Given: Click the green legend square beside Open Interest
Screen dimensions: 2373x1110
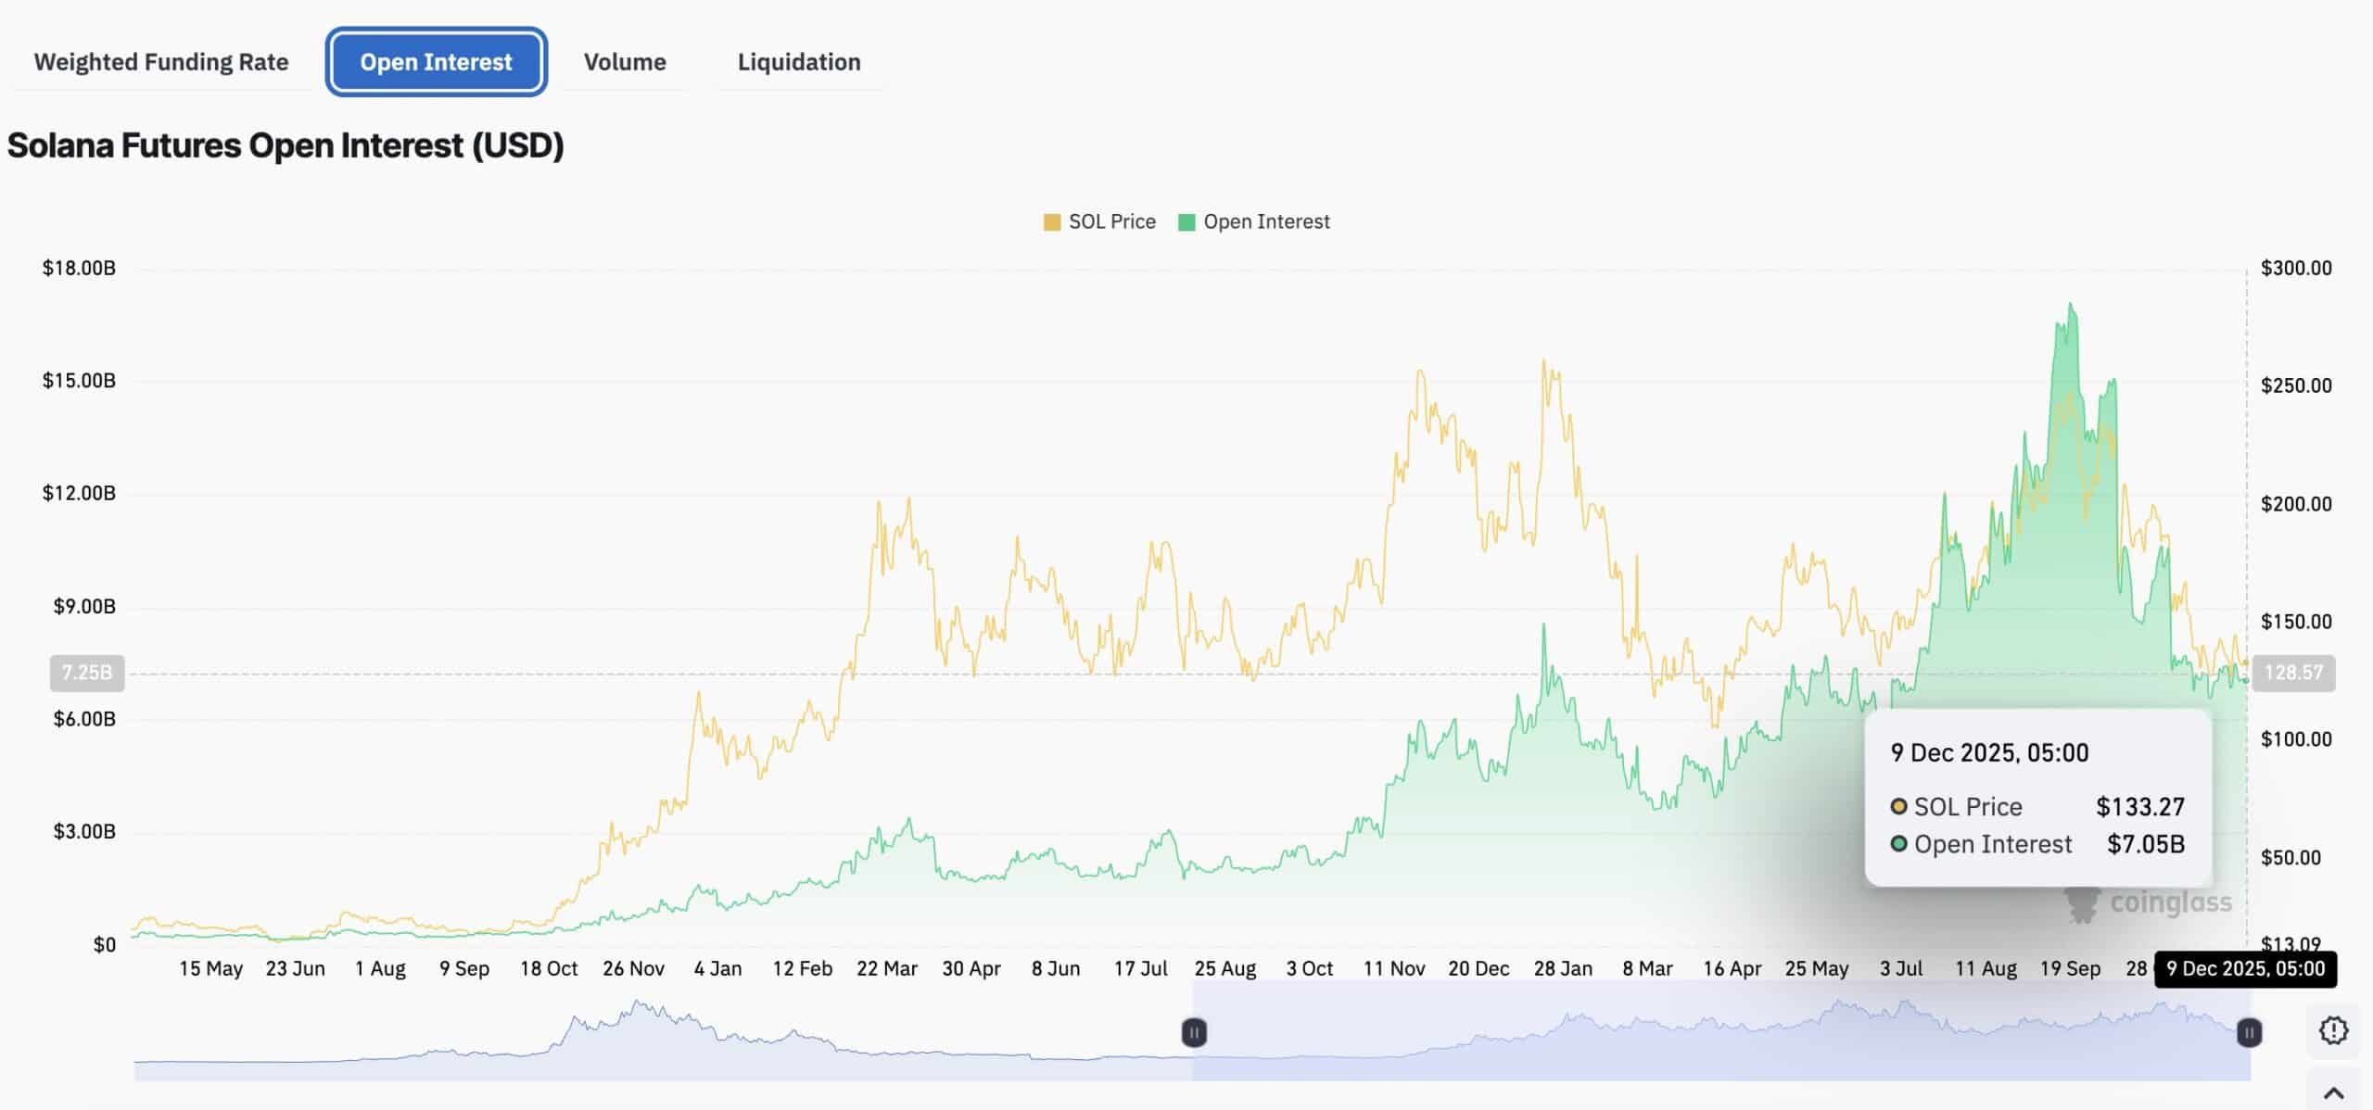Looking at the screenshot, I should pos(1188,221).
